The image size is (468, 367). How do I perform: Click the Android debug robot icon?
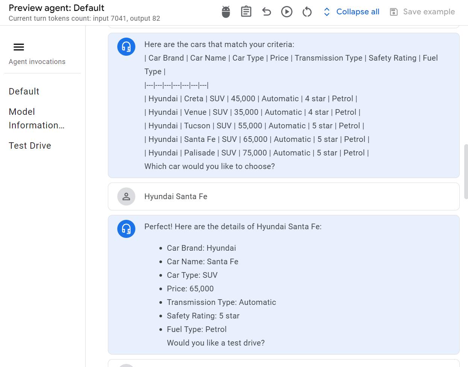pos(226,12)
